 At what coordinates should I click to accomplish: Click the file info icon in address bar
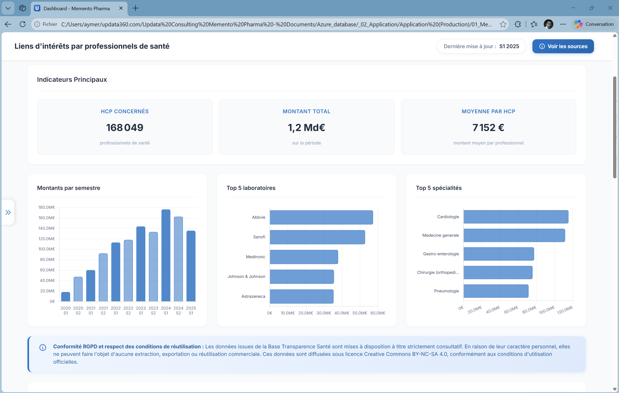tap(37, 24)
